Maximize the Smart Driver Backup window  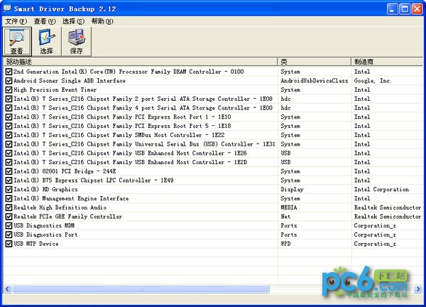click(x=405, y=9)
